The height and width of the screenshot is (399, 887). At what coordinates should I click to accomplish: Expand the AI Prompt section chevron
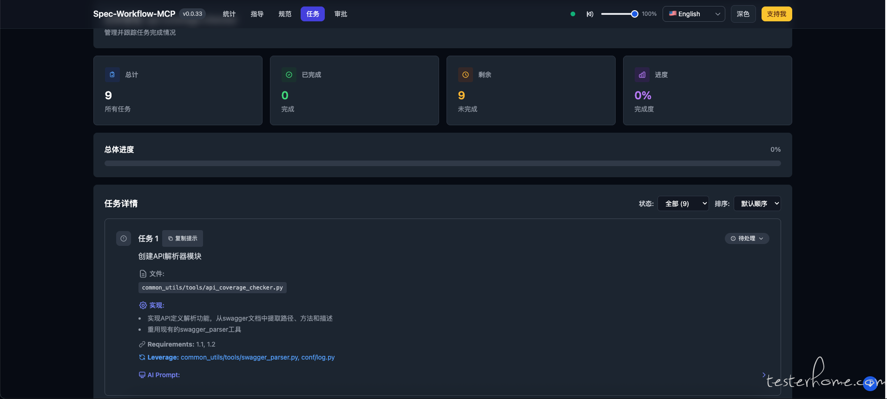click(x=763, y=374)
